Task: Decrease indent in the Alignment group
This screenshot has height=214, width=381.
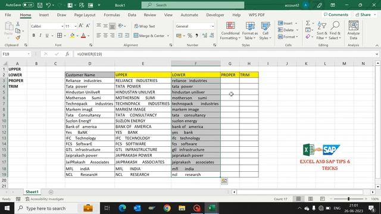Action: [120, 36]
